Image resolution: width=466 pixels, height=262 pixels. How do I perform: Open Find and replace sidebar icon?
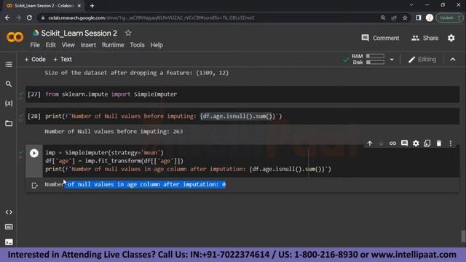click(x=9, y=84)
